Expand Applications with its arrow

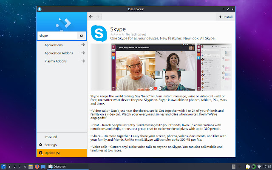tap(83, 45)
